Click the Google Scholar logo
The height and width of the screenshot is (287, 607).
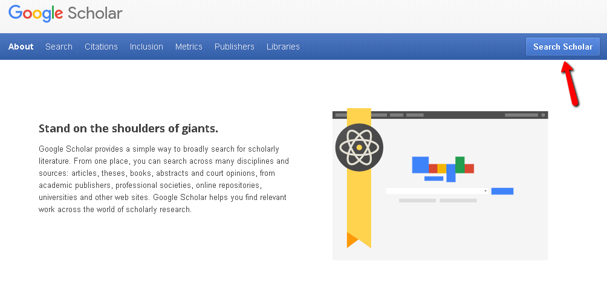pyautogui.click(x=65, y=13)
